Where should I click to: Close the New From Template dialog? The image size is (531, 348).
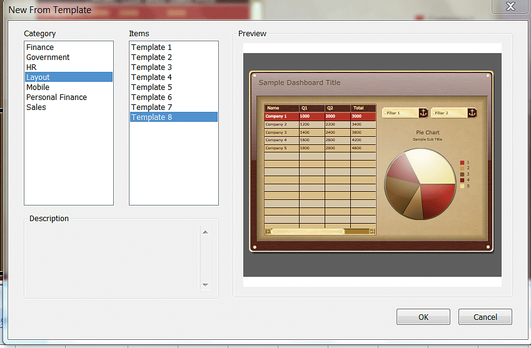510,6
